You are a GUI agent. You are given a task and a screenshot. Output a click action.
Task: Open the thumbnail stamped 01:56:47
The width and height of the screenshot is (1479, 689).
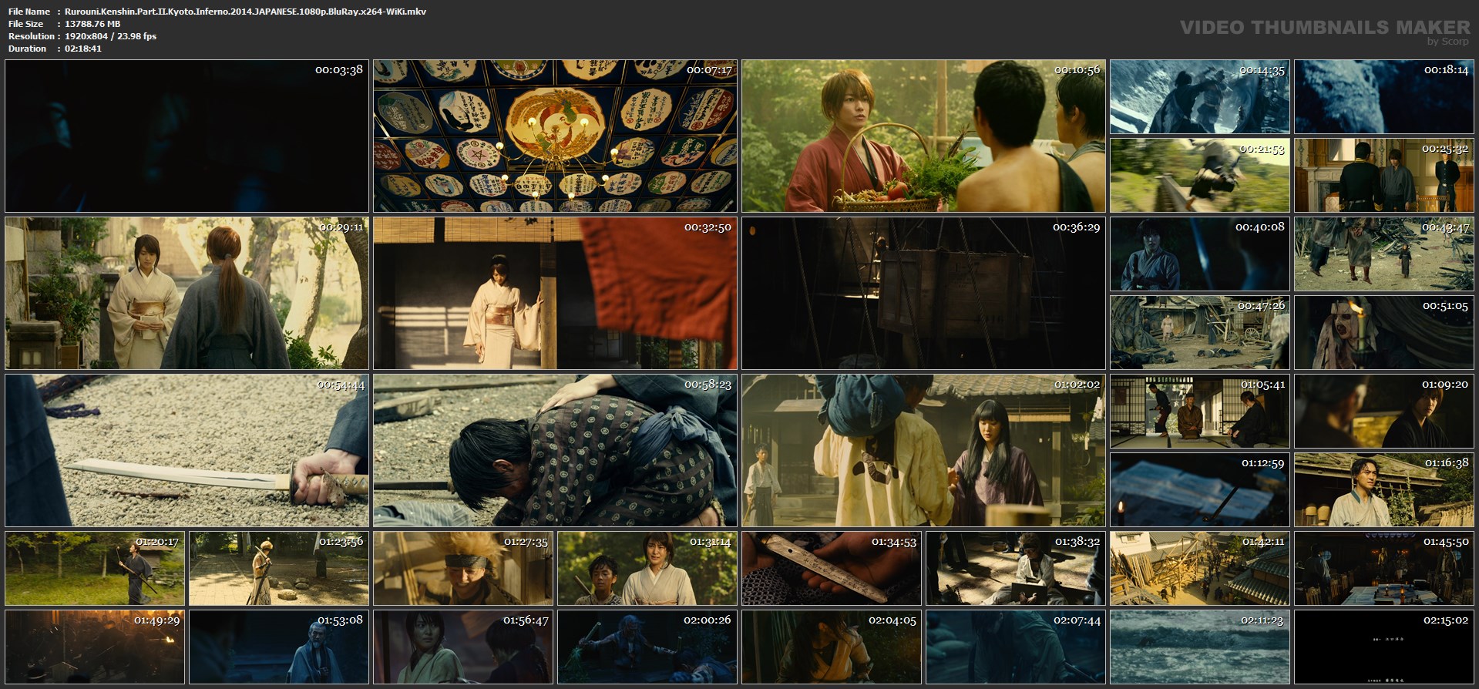463,647
